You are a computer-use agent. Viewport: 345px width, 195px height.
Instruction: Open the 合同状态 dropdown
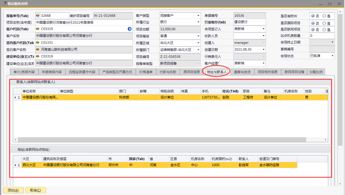pyautogui.click(x=332, y=56)
